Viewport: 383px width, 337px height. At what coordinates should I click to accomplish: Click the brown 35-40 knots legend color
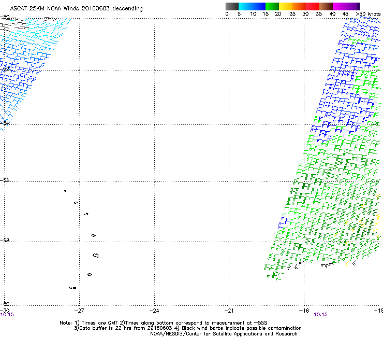326,6
